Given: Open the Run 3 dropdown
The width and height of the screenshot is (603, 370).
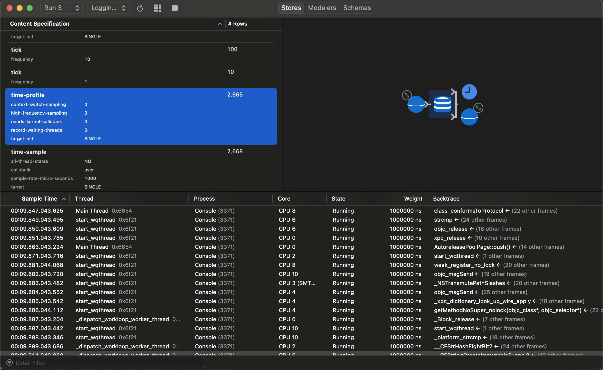Looking at the screenshot, I should click(x=62, y=8).
